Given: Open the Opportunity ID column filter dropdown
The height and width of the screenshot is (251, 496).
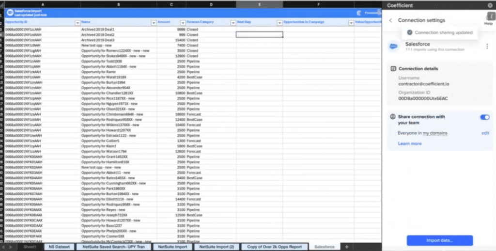Looking at the screenshot, I should click(x=77, y=23).
